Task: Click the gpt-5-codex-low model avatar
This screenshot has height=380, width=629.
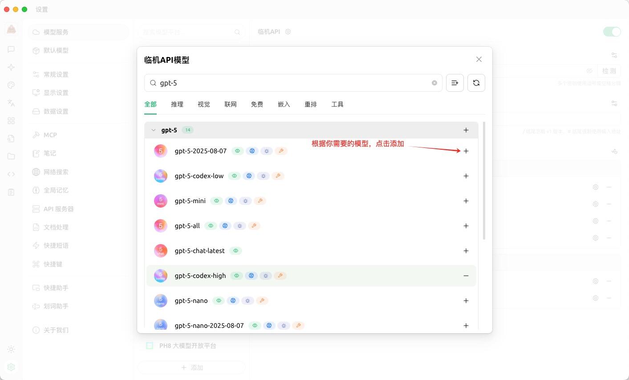Action: 161,176
